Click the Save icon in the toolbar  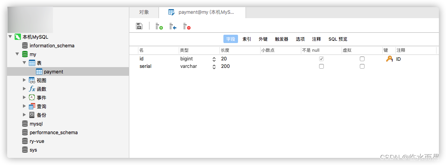pyautogui.click(x=139, y=26)
